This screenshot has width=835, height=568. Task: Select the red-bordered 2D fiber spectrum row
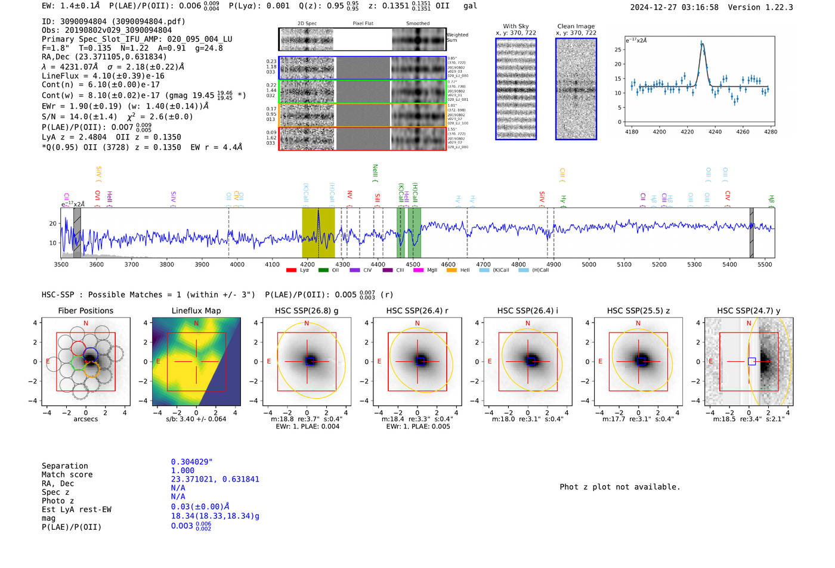[363, 138]
